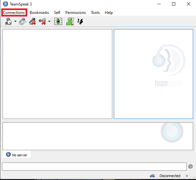
Task: Open the smiley emoticon picker
Action: click(191, 166)
